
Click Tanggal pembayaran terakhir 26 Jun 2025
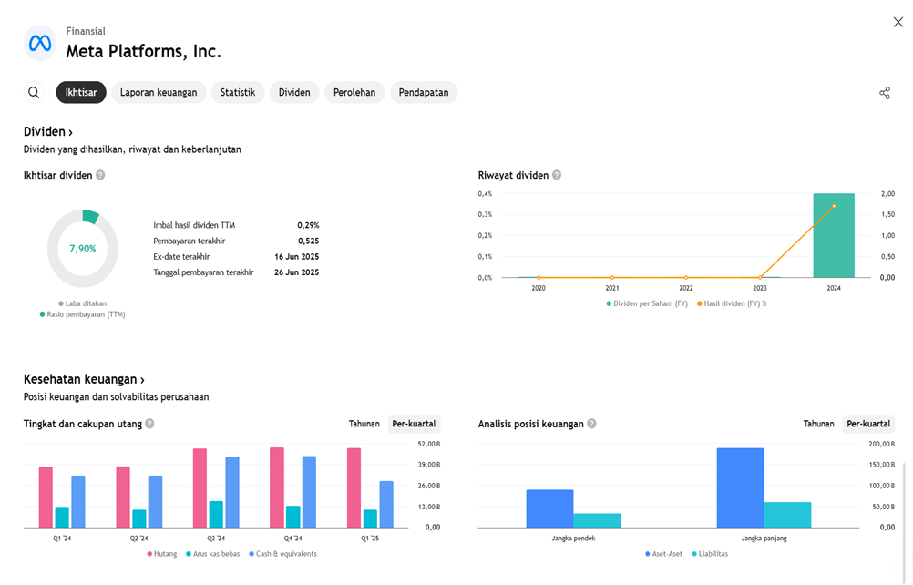(x=297, y=272)
